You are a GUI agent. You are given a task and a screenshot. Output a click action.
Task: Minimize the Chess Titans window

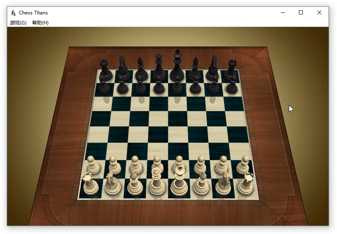point(283,13)
